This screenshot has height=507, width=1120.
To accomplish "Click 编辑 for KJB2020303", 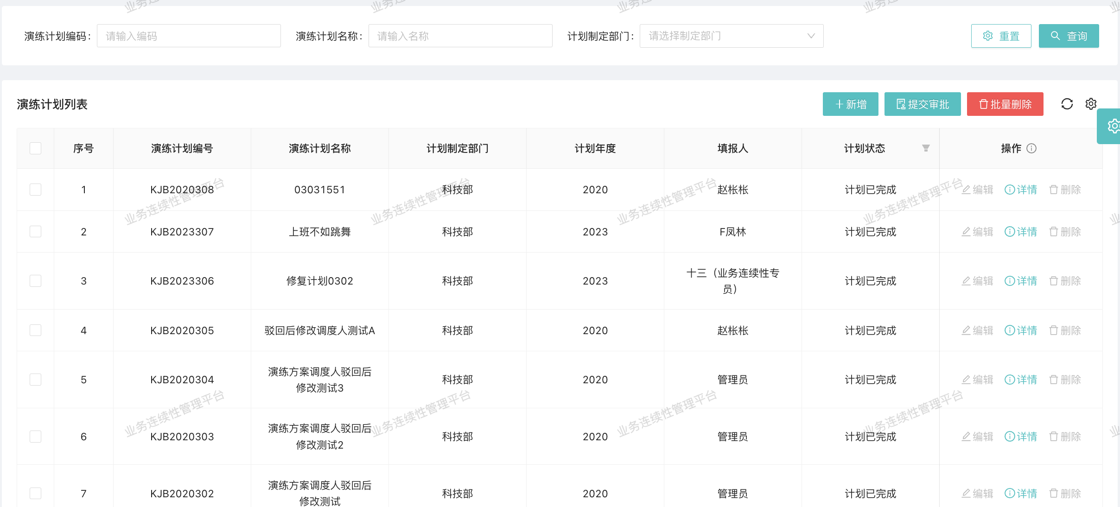I will pyautogui.click(x=977, y=437).
